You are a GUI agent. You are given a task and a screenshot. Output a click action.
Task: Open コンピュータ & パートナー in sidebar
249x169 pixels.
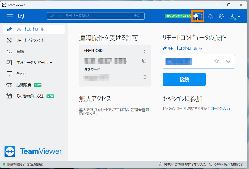click(34, 63)
